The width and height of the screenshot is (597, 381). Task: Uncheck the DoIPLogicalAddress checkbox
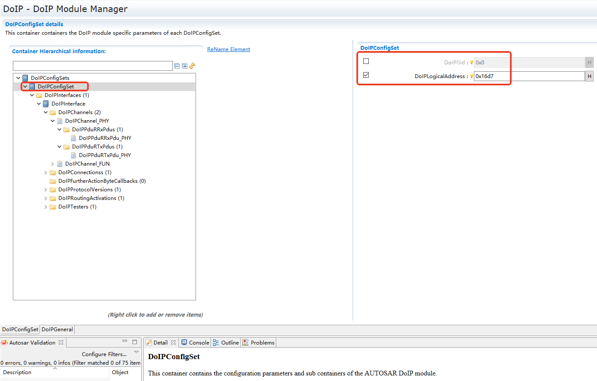(x=366, y=75)
